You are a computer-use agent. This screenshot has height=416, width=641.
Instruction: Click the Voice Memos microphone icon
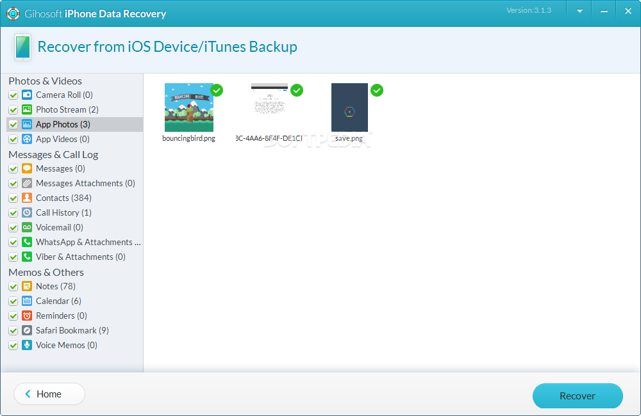(27, 344)
